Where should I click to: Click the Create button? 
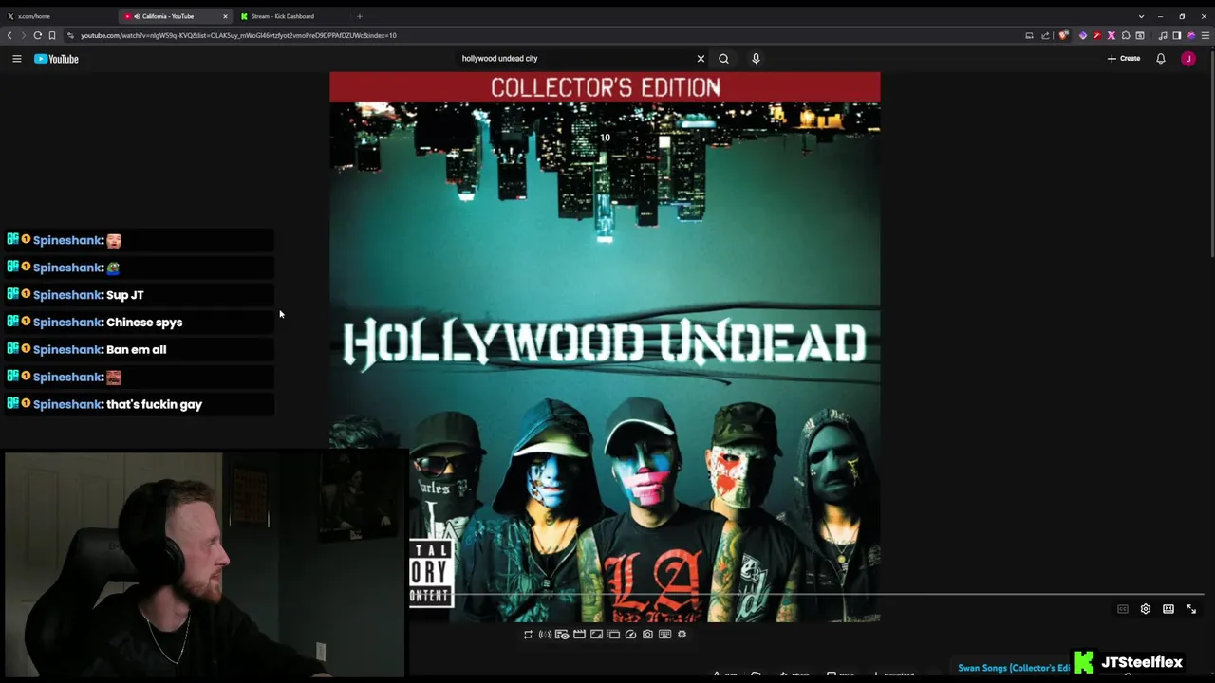(1124, 59)
